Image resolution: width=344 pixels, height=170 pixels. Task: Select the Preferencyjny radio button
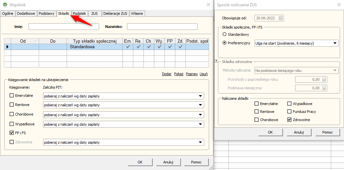[225, 43]
